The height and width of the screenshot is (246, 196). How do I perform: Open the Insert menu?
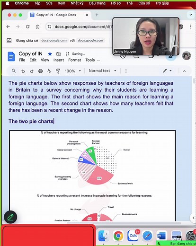pos(59,60)
